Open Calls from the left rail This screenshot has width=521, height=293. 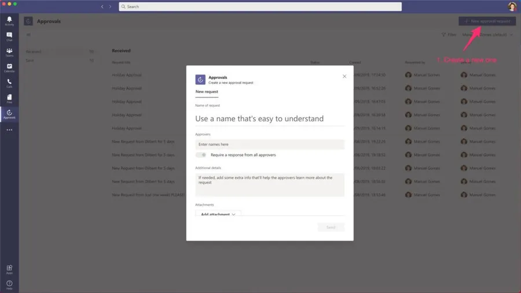coord(9,83)
